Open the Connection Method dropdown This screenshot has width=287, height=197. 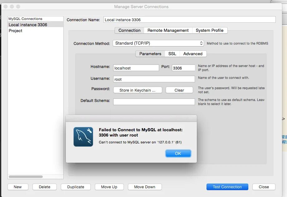[x=158, y=43]
